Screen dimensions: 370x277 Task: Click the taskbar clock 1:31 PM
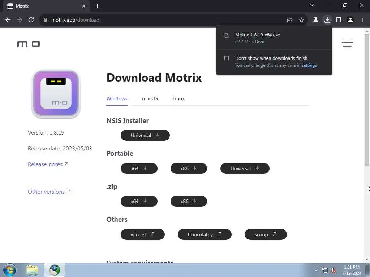(352, 270)
